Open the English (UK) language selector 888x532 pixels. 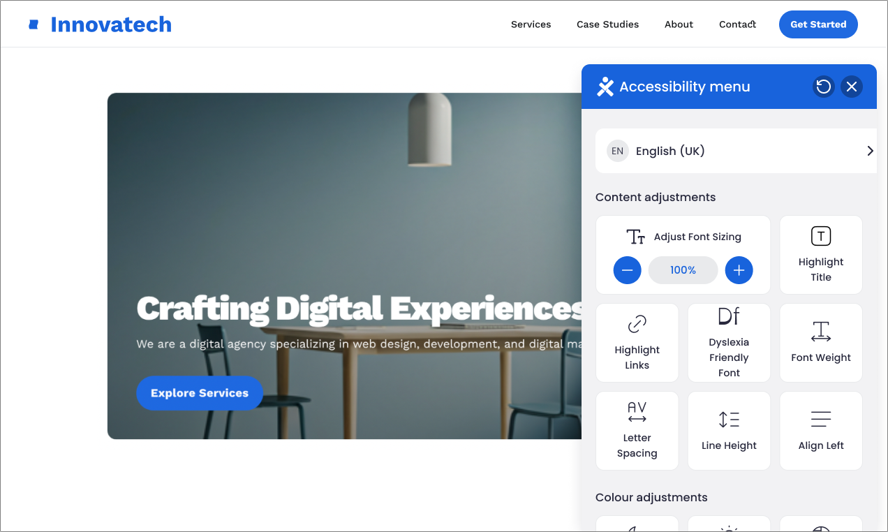point(736,151)
